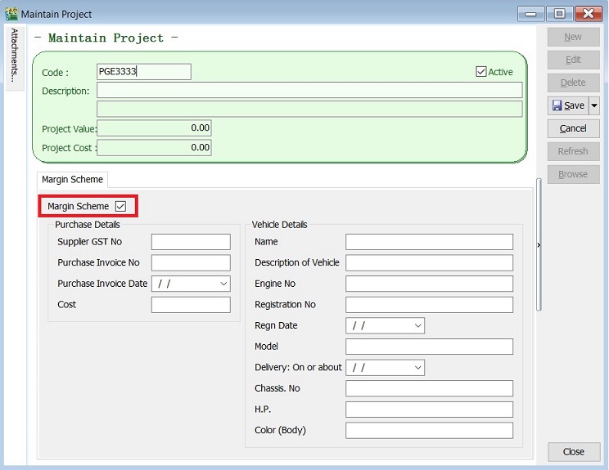The width and height of the screenshot is (609, 470).
Task: Uncheck the Margin Scheme checkbox
Action: pos(121,207)
